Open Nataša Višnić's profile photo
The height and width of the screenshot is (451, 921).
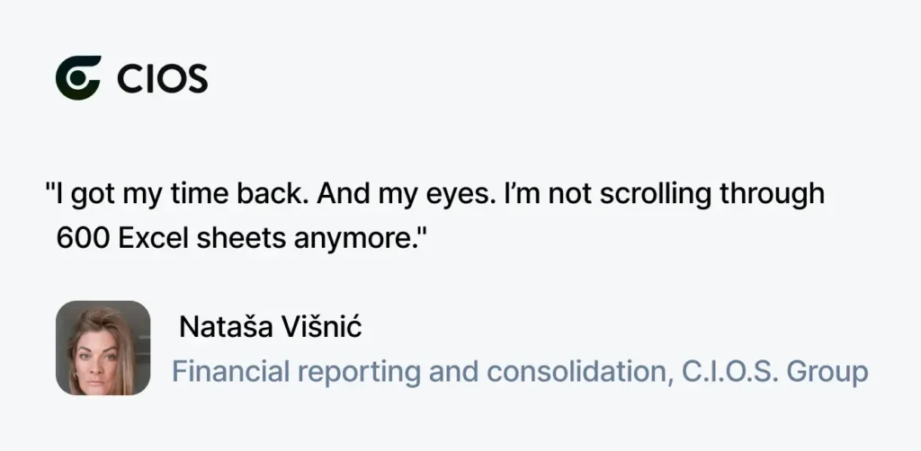coord(103,348)
